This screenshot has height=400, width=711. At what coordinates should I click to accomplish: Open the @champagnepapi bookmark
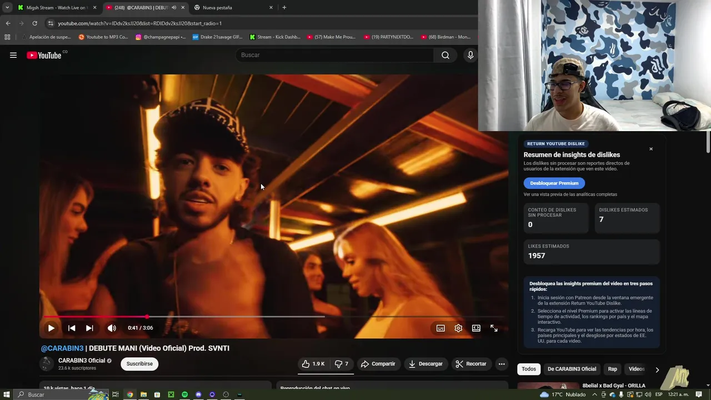(x=161, y=37)
